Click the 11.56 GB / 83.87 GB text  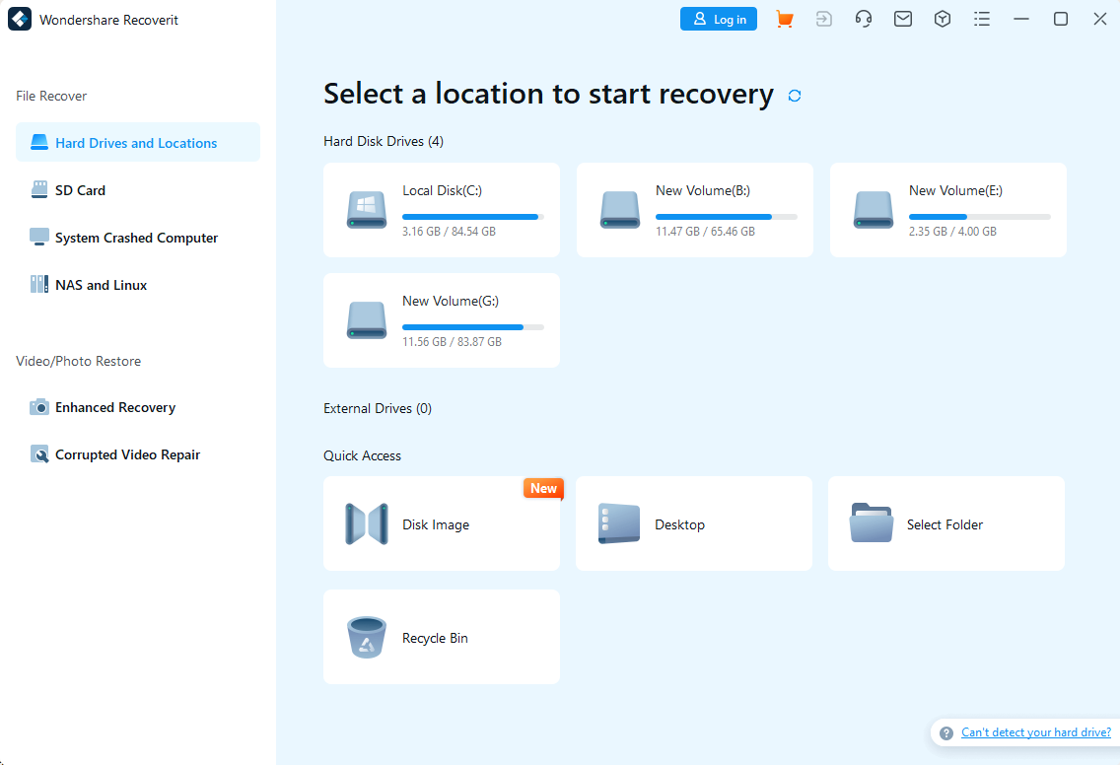(x=453, y=342)
